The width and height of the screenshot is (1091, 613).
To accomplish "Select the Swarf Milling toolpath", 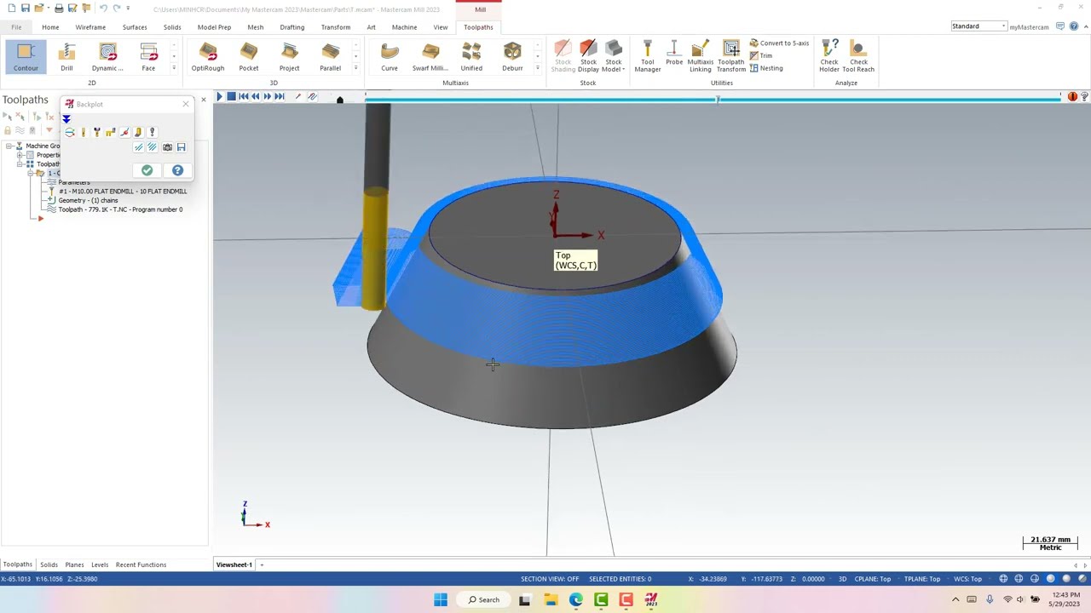I will tap(430, 58).
